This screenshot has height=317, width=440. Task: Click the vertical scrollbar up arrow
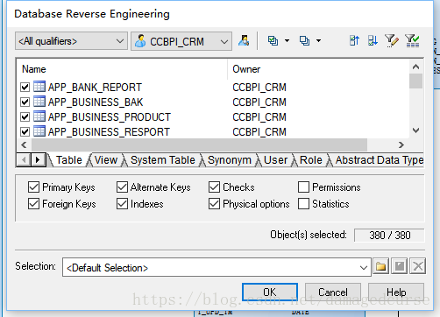(x=415, y=67)
